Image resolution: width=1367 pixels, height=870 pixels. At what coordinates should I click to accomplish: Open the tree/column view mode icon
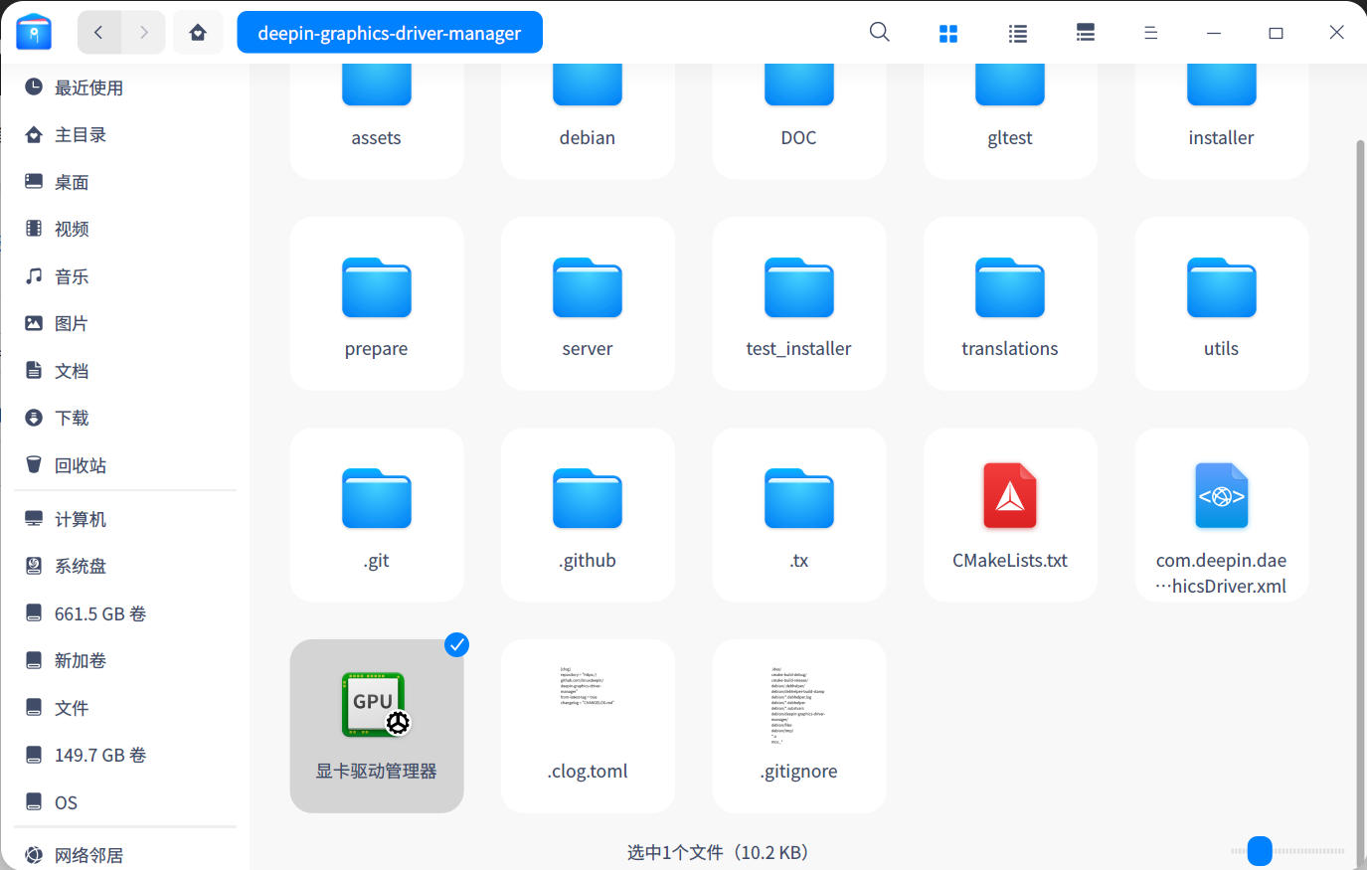1085,32
